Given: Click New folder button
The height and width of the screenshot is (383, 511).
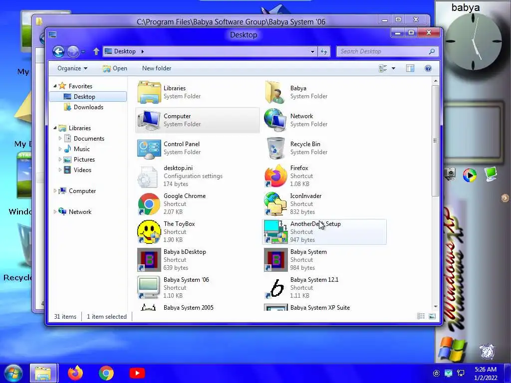Looking at the screenshot, I should (x=157, y=68).
